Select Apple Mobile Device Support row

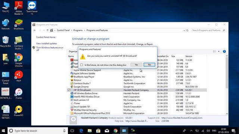coord(137,70)
